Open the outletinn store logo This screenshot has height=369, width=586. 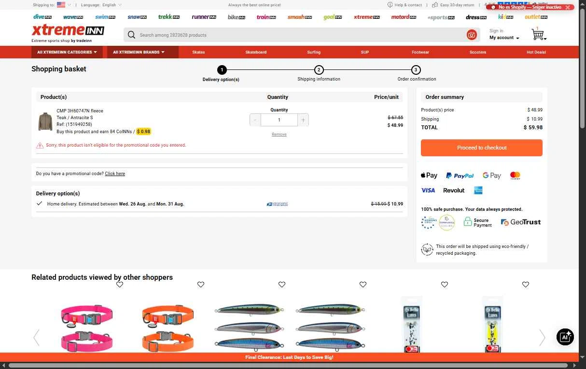pos(536,17)
